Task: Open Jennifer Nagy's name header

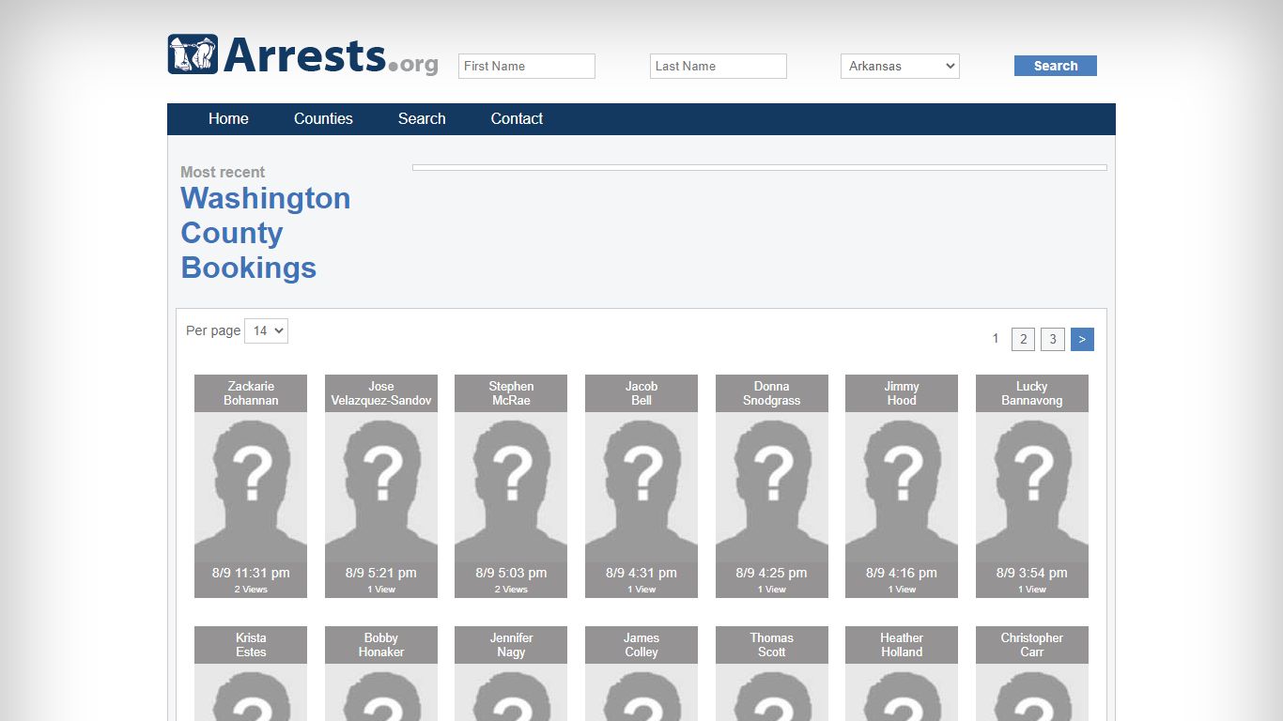Action: [511, 645]
